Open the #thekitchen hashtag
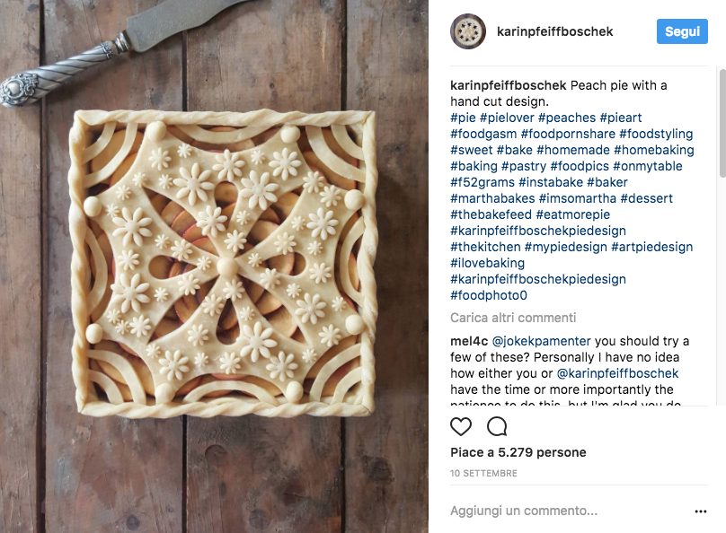This screenshot has height=533, width=726. coord(485,247)
